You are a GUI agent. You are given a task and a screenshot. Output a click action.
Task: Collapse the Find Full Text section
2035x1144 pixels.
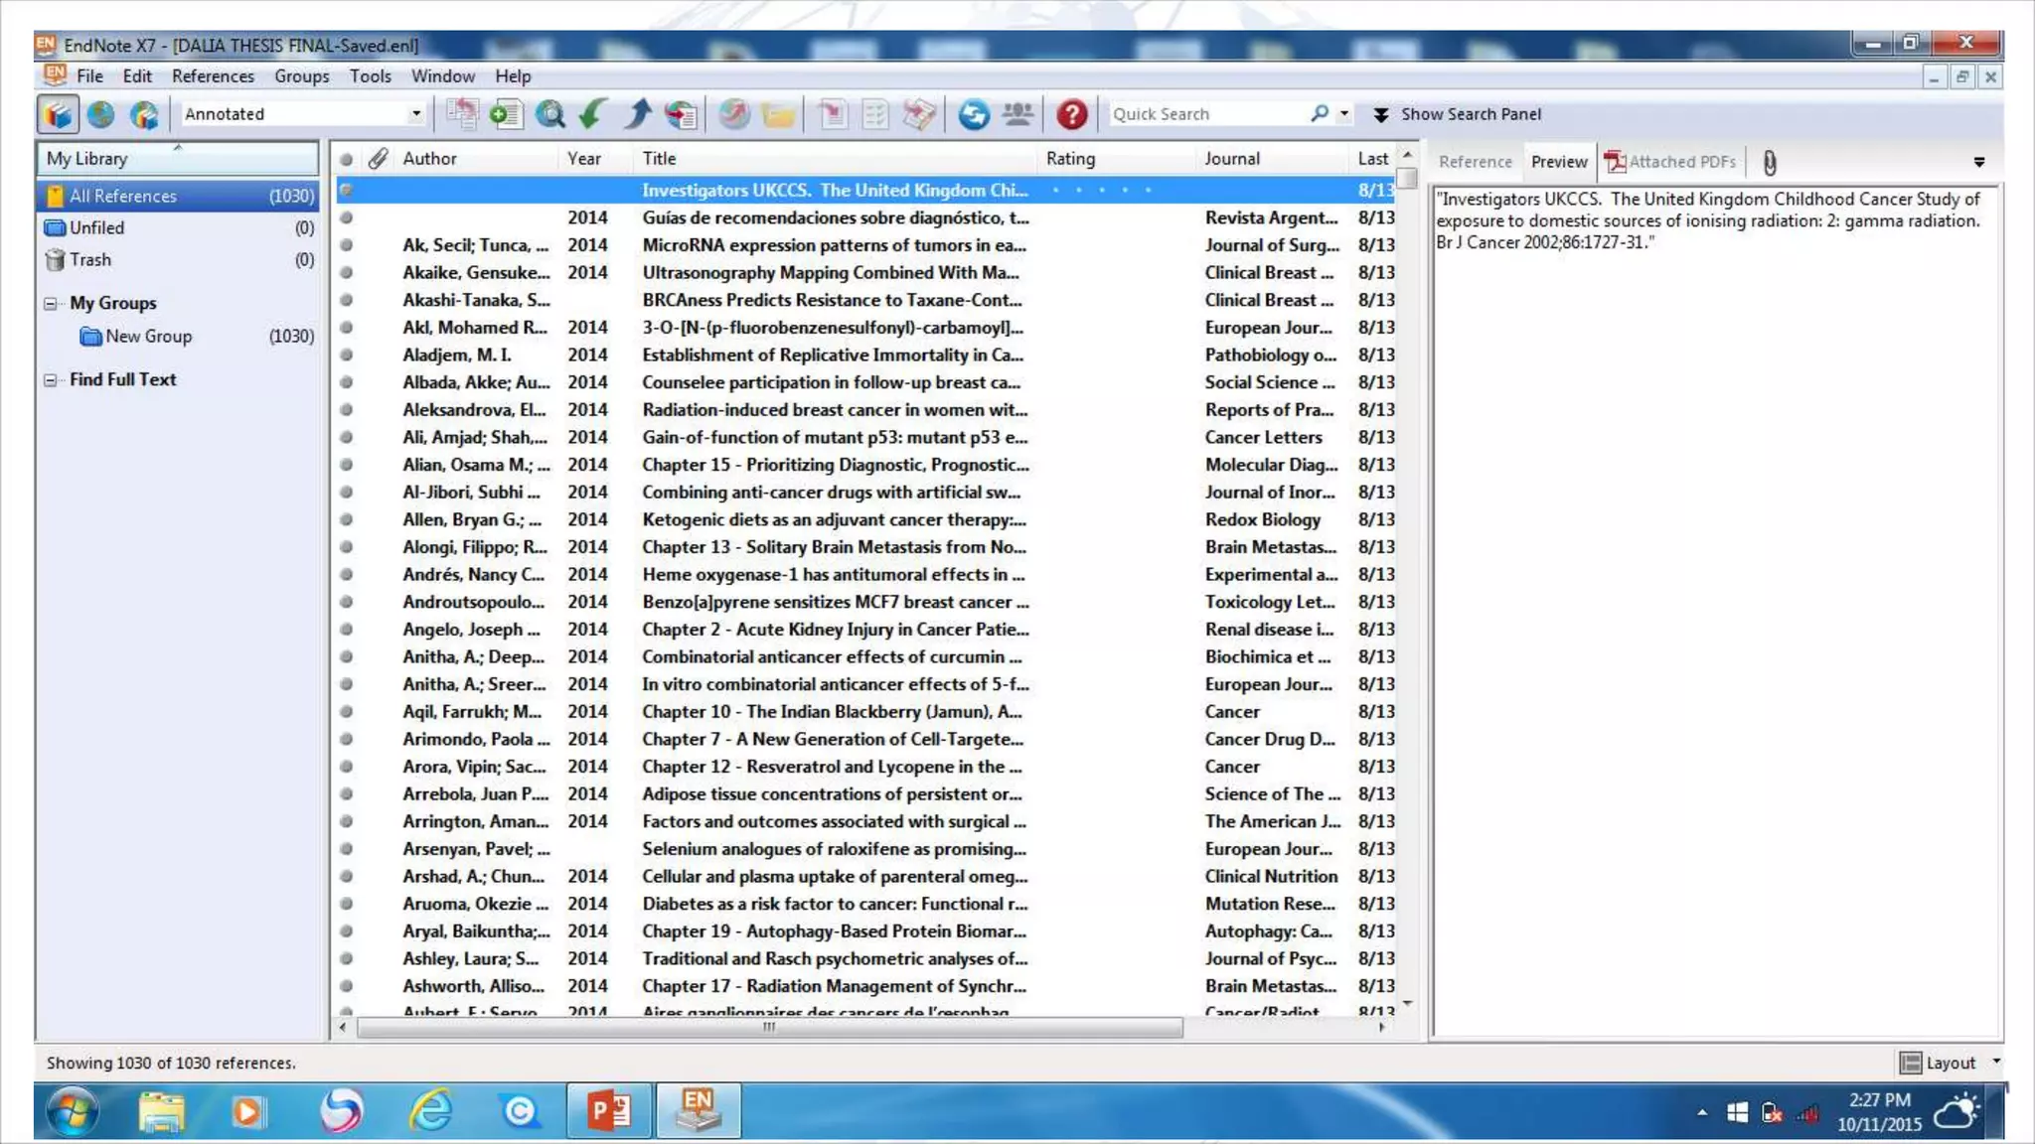coord(50,380)
